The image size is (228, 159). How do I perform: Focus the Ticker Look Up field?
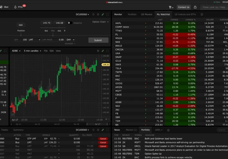click(x=214, y=7)
